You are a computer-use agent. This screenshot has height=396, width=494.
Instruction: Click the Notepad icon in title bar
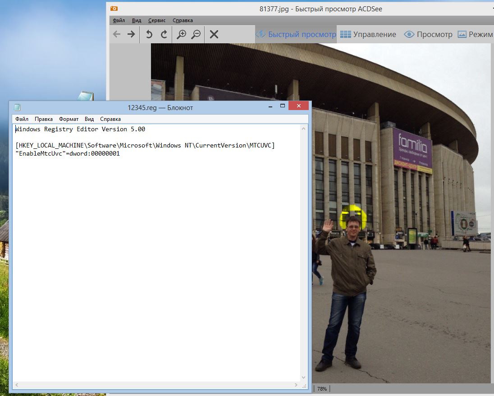[x=17, y=107]
